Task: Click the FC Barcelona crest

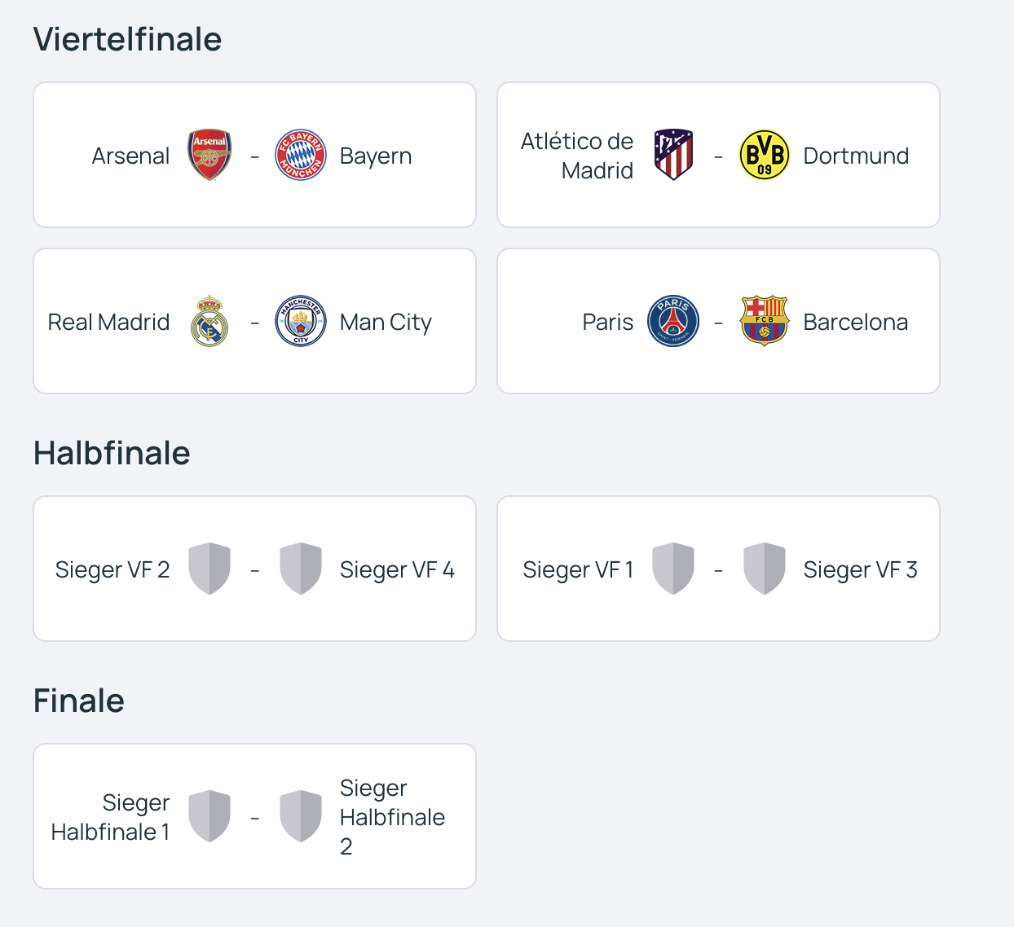Action: tap(765, 321)
